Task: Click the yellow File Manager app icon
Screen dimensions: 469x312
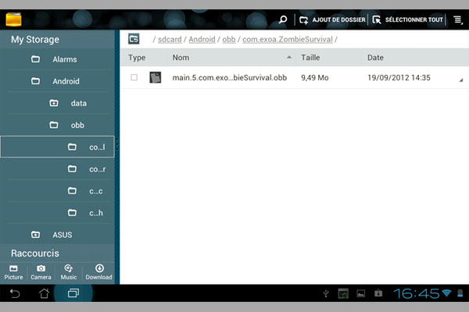Action: 13,19
